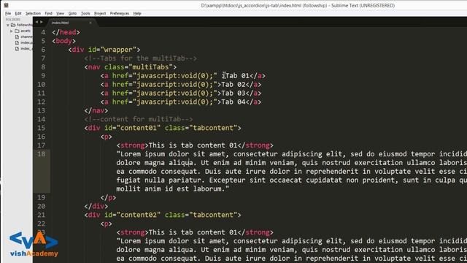Screen dimensions: 467x263
Task: Click the div id="wrapper" line
Action: [x=104, y=50]
